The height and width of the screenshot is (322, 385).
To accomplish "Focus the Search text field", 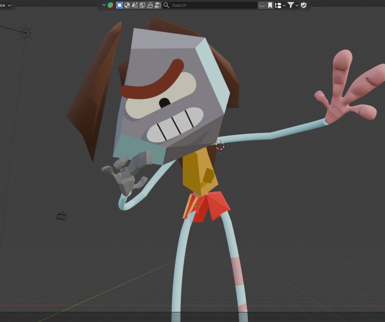I will point(210,5).
